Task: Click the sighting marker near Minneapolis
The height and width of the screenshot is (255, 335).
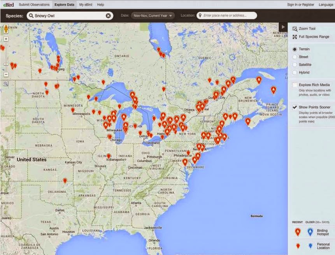Action: tap(73, 110)
